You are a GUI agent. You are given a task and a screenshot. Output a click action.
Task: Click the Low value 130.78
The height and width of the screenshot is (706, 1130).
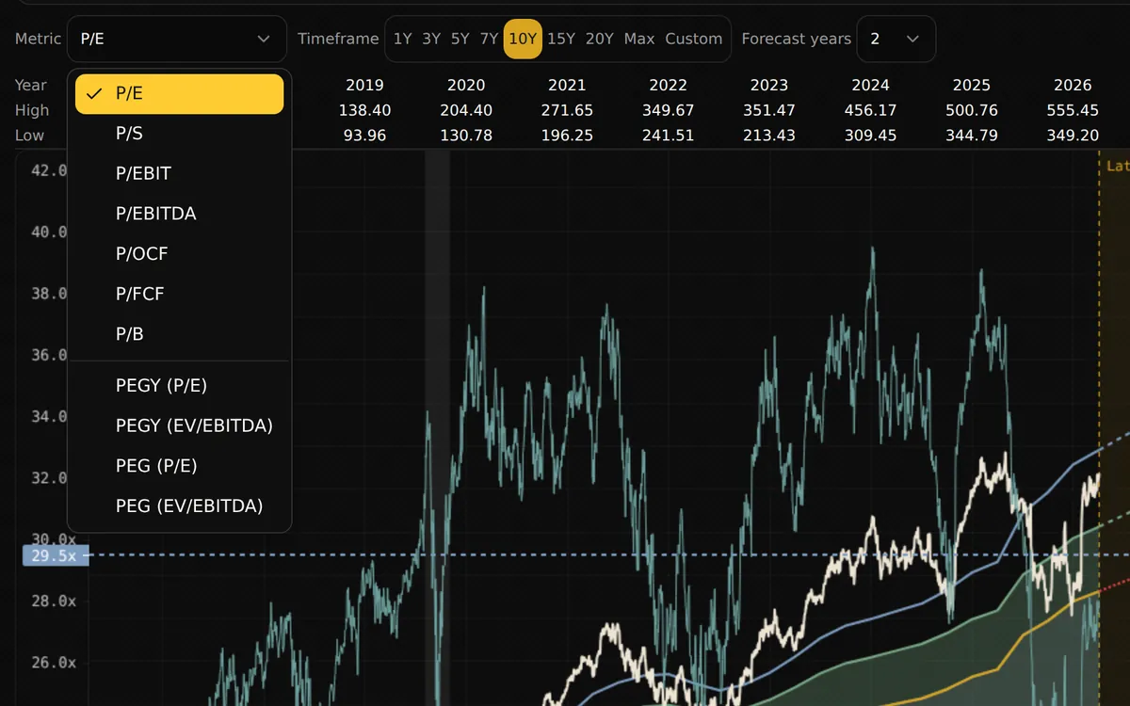click(x=466, y=136)
